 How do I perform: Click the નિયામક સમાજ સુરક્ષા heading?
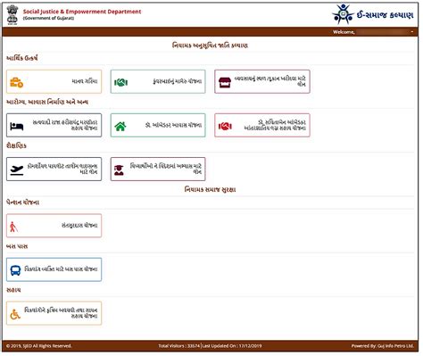pos(210,189)
